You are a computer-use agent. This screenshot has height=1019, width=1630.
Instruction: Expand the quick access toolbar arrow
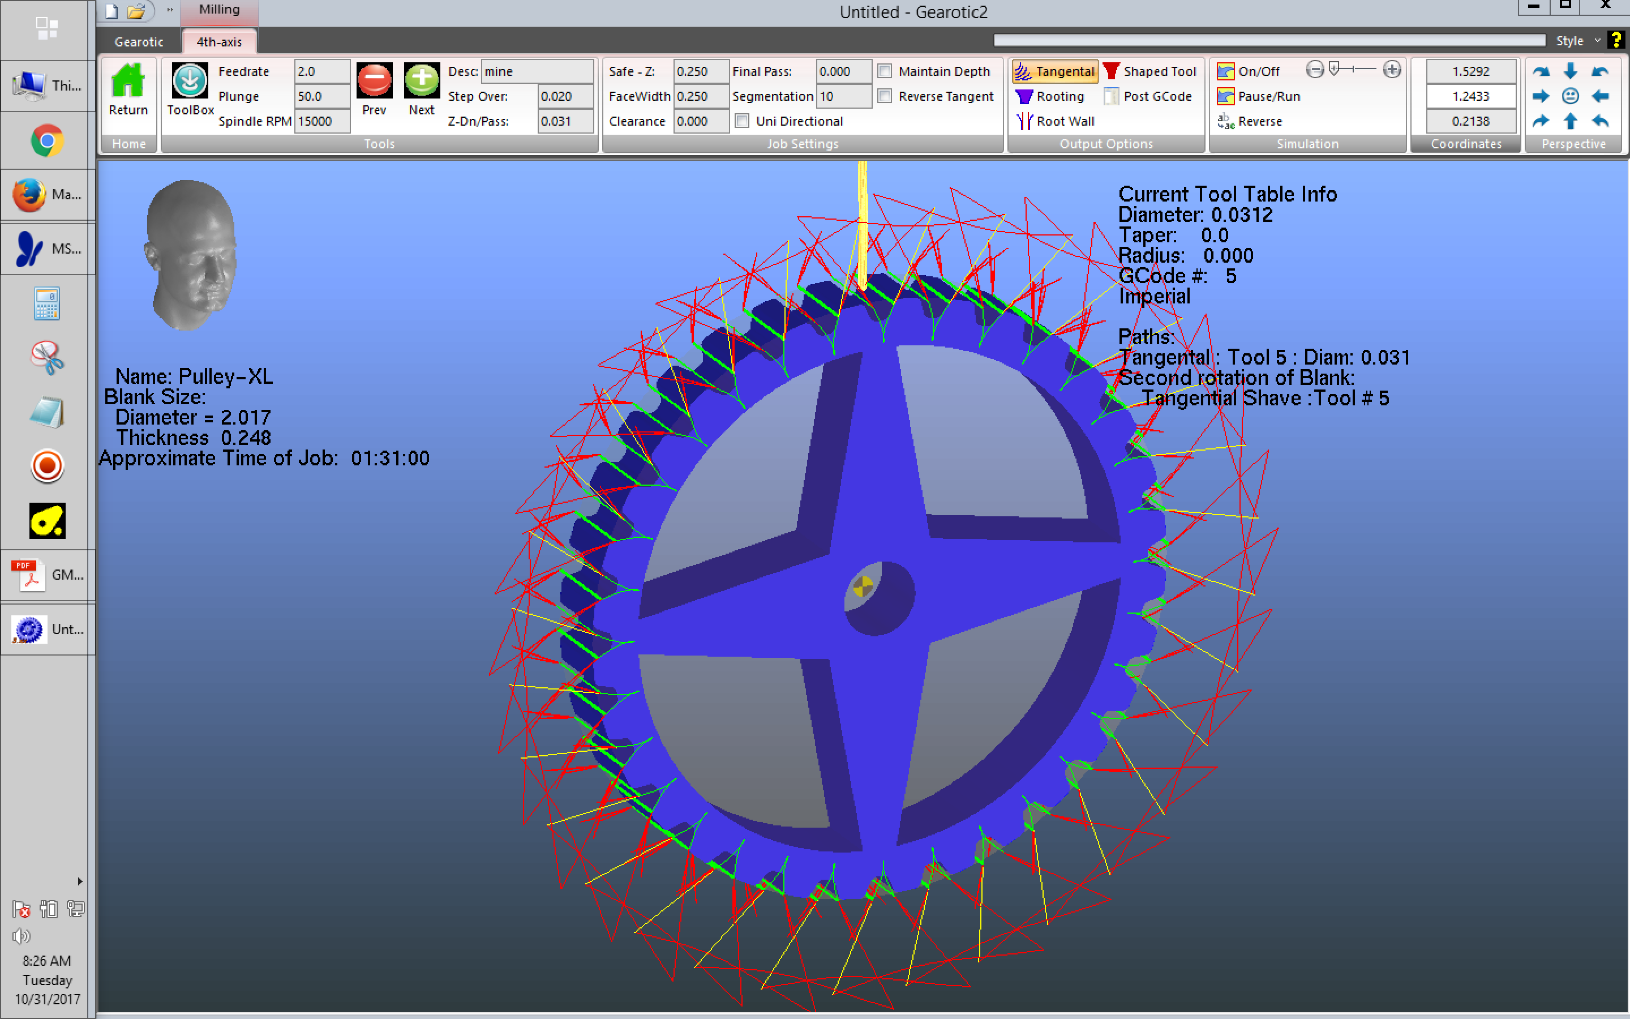170,10
